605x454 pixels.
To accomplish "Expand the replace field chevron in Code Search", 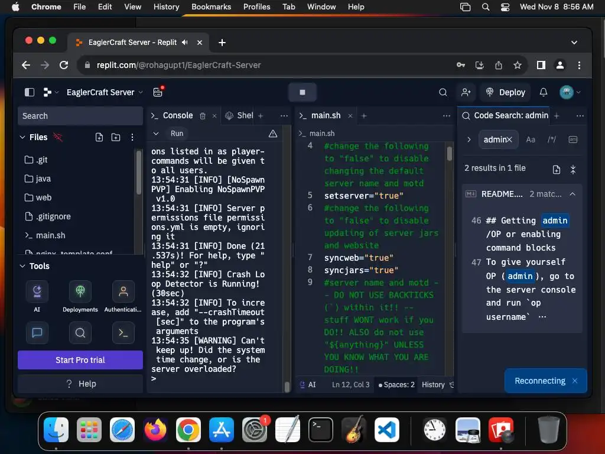I will click(469, 140).
